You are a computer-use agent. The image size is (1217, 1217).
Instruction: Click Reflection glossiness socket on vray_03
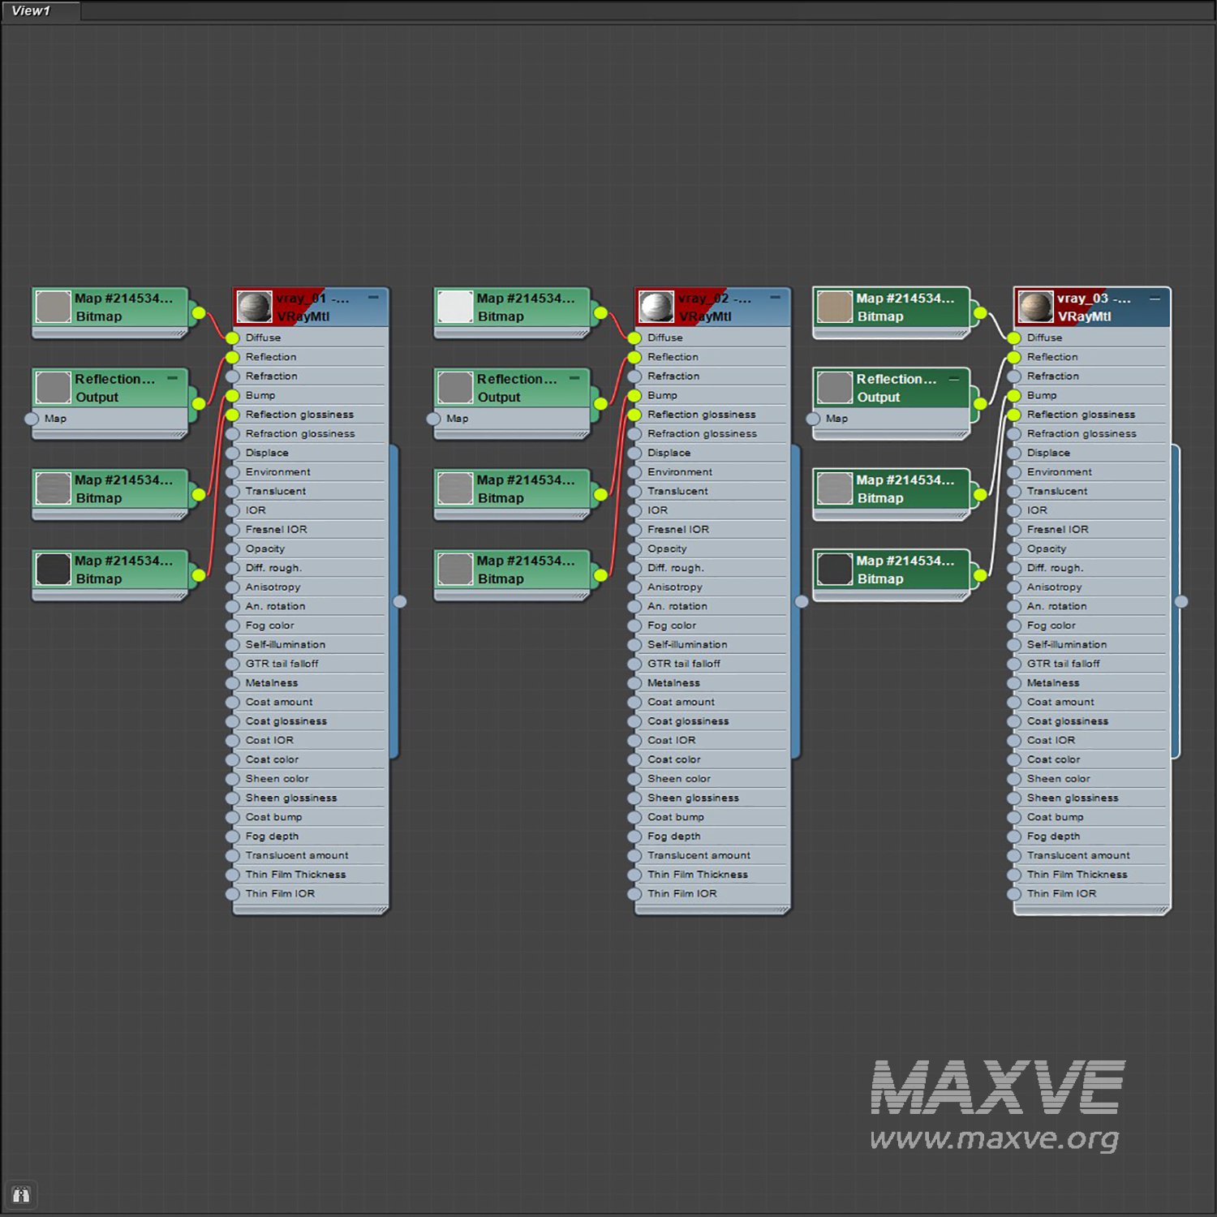(1014, 415)
